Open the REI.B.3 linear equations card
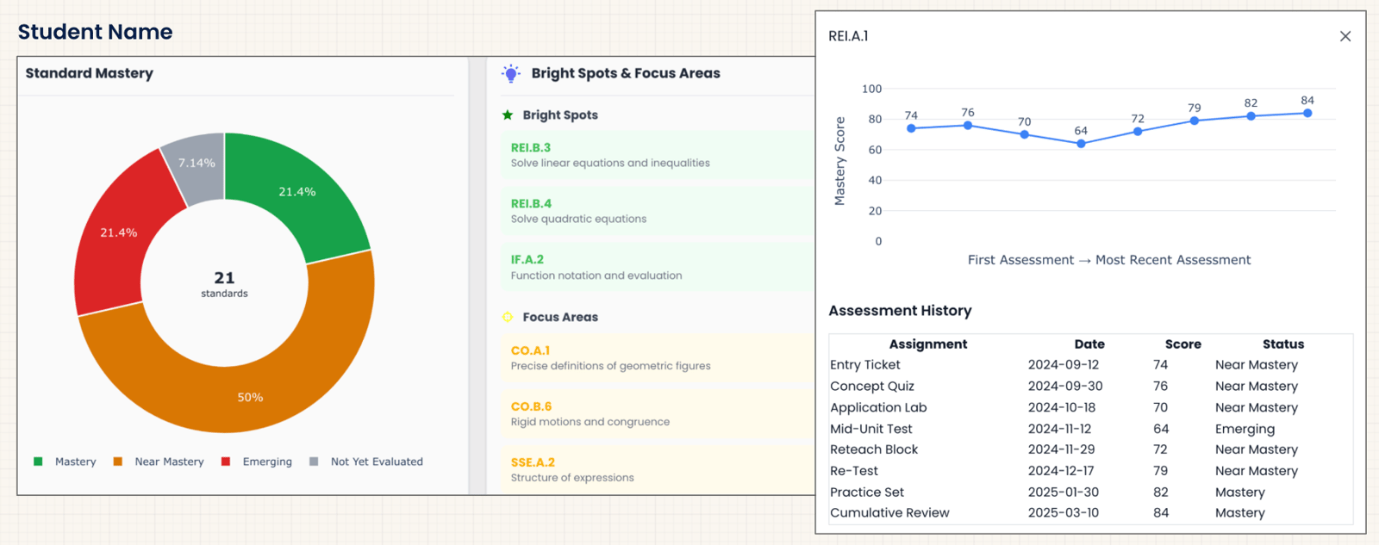This screenshot has width=1379, height=545. (657, 155)
